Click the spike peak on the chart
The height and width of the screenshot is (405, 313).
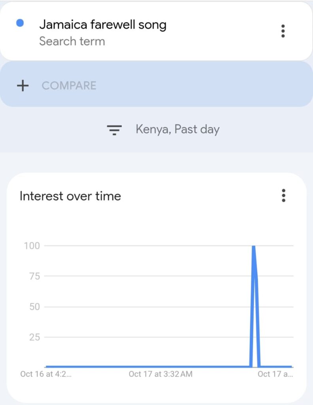click(253, 246)
